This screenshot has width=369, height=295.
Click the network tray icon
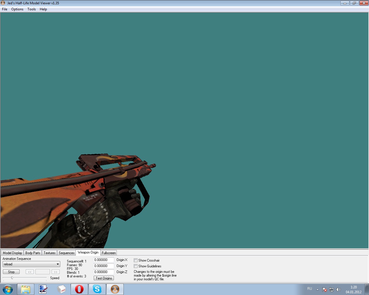(332, 290)
